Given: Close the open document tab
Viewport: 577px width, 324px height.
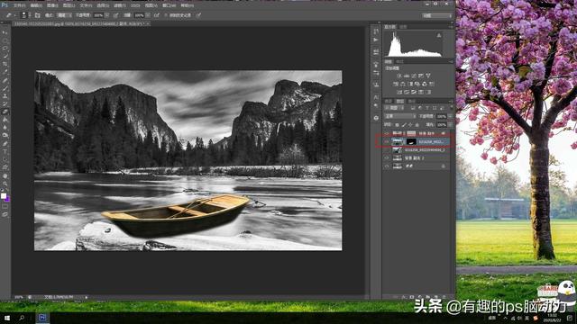Looking at the screenshot, I should click(148, 23).
